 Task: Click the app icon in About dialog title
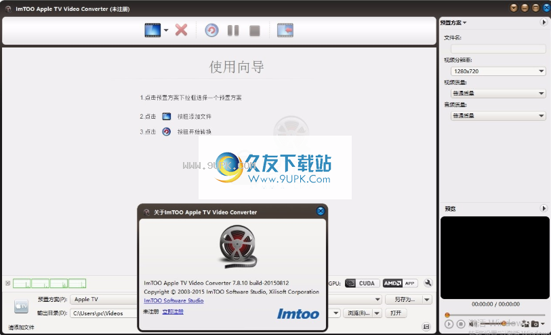click(146, 212)
